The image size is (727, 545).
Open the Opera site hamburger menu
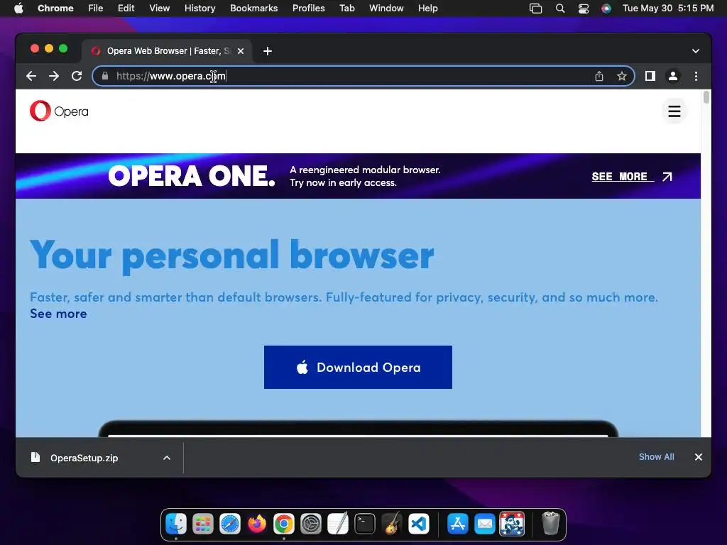674,111
